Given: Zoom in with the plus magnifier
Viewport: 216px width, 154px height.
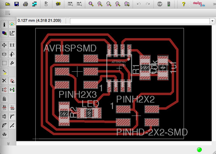Looking at the screenshot, I should pyautogui.click(x=100, y=4).
